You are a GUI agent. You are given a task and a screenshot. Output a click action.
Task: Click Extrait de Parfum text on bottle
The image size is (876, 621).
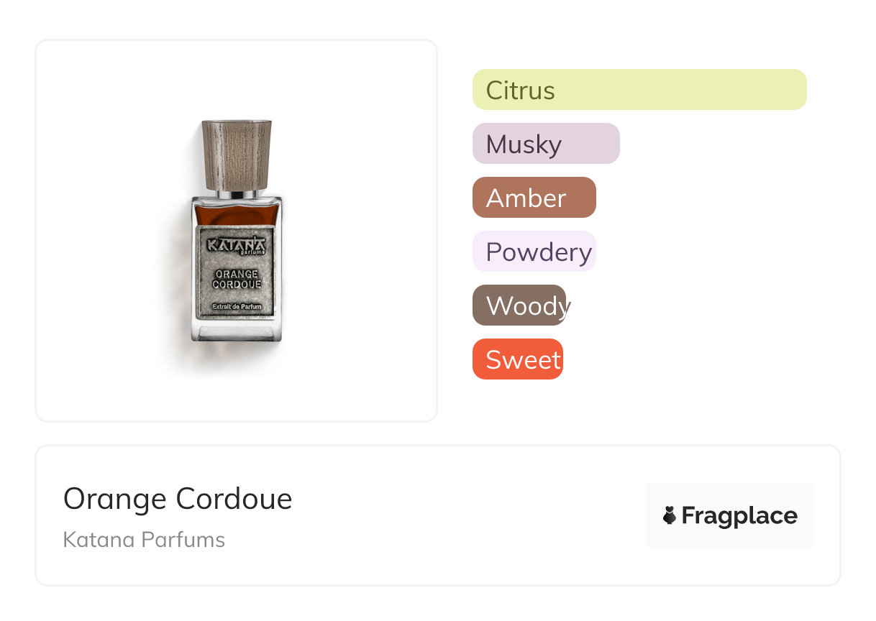coord(236,307)
